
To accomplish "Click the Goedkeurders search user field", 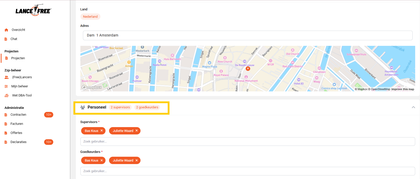I will (x=248, y=171).
